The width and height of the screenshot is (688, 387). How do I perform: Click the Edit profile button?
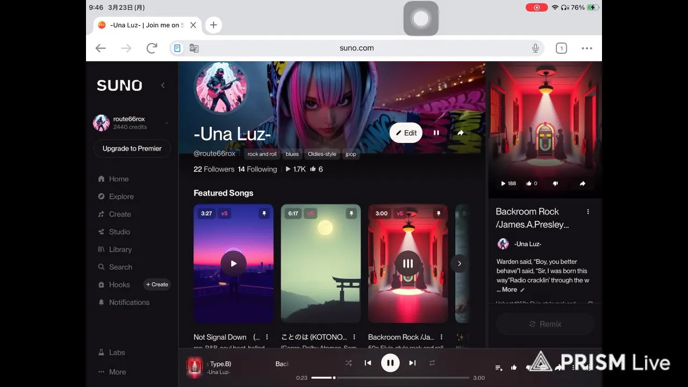point(406,133)
